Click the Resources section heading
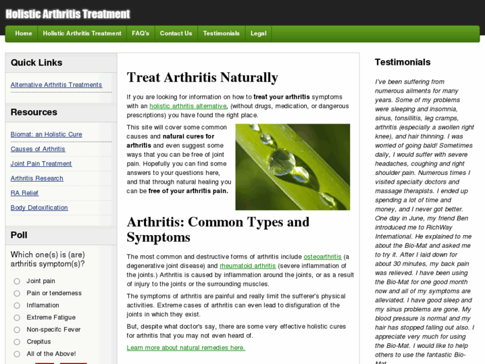 pos(34,112)
